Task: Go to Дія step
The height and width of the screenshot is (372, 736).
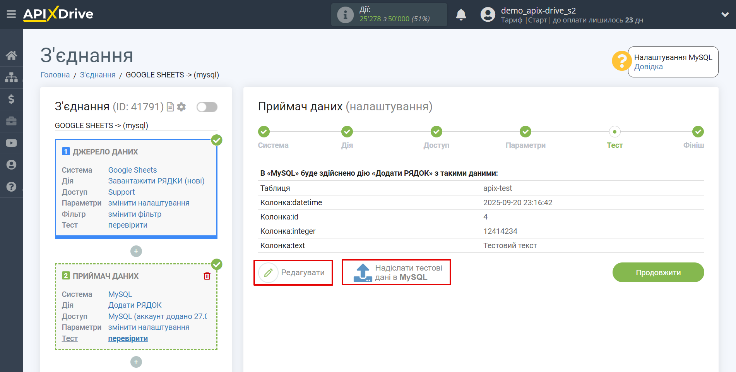Action: (x=347, y=132)
